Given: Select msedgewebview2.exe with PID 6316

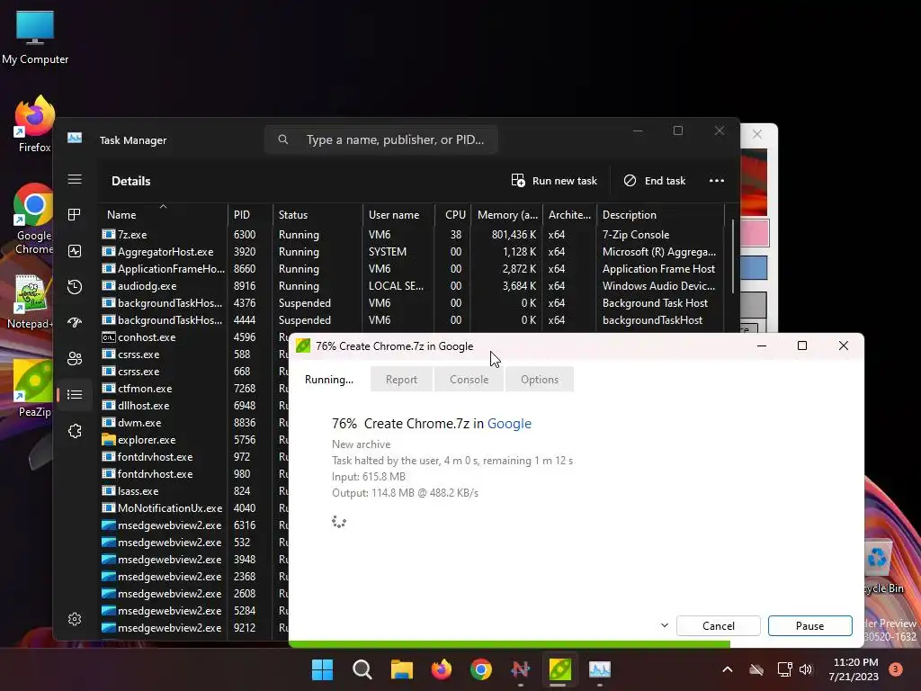Looking at the screenshot, I should (x=194, y=525).
